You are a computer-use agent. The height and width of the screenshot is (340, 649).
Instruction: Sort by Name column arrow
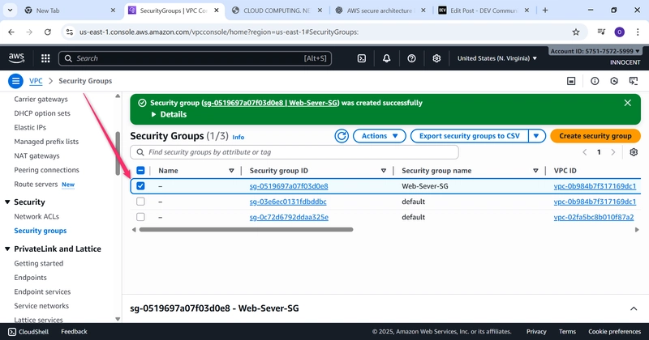[231, 171]
